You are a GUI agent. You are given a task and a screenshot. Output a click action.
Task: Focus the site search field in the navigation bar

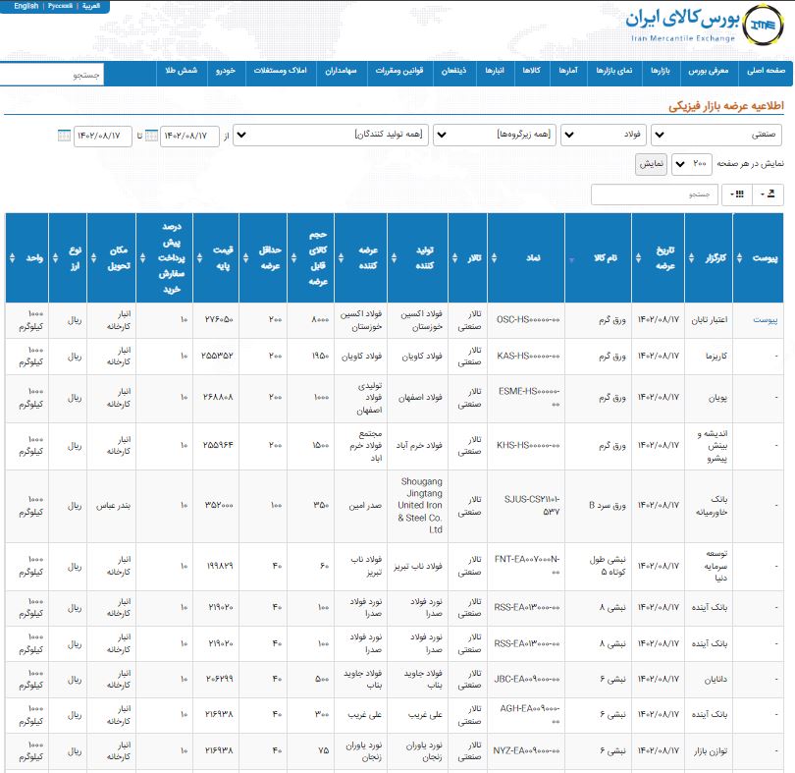52,75
